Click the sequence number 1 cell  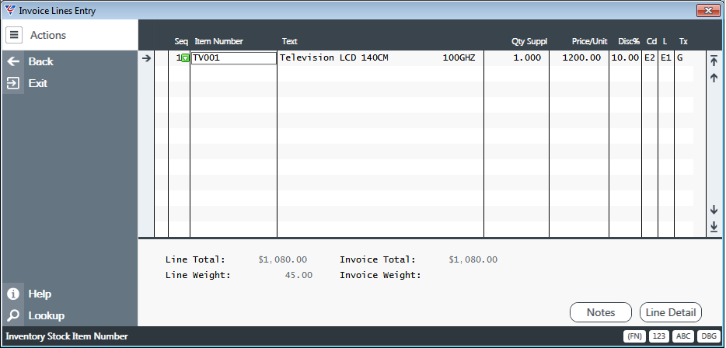[178, 58]
